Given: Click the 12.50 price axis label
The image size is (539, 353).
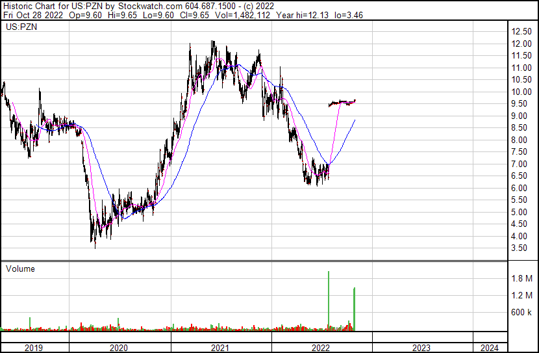Looking at the screenshot, I should (521, 32).
